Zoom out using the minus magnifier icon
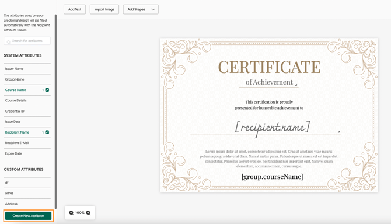 point(71,213)
